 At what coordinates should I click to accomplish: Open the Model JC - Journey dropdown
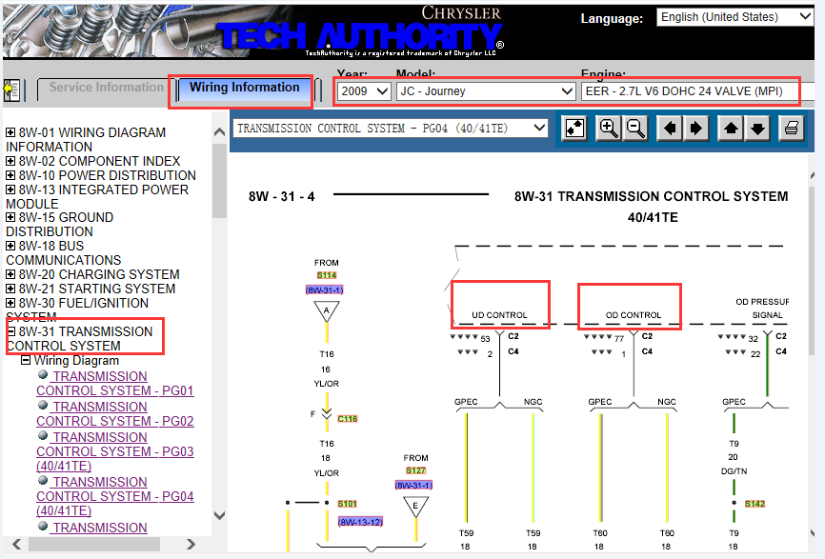tap(485, 91)
